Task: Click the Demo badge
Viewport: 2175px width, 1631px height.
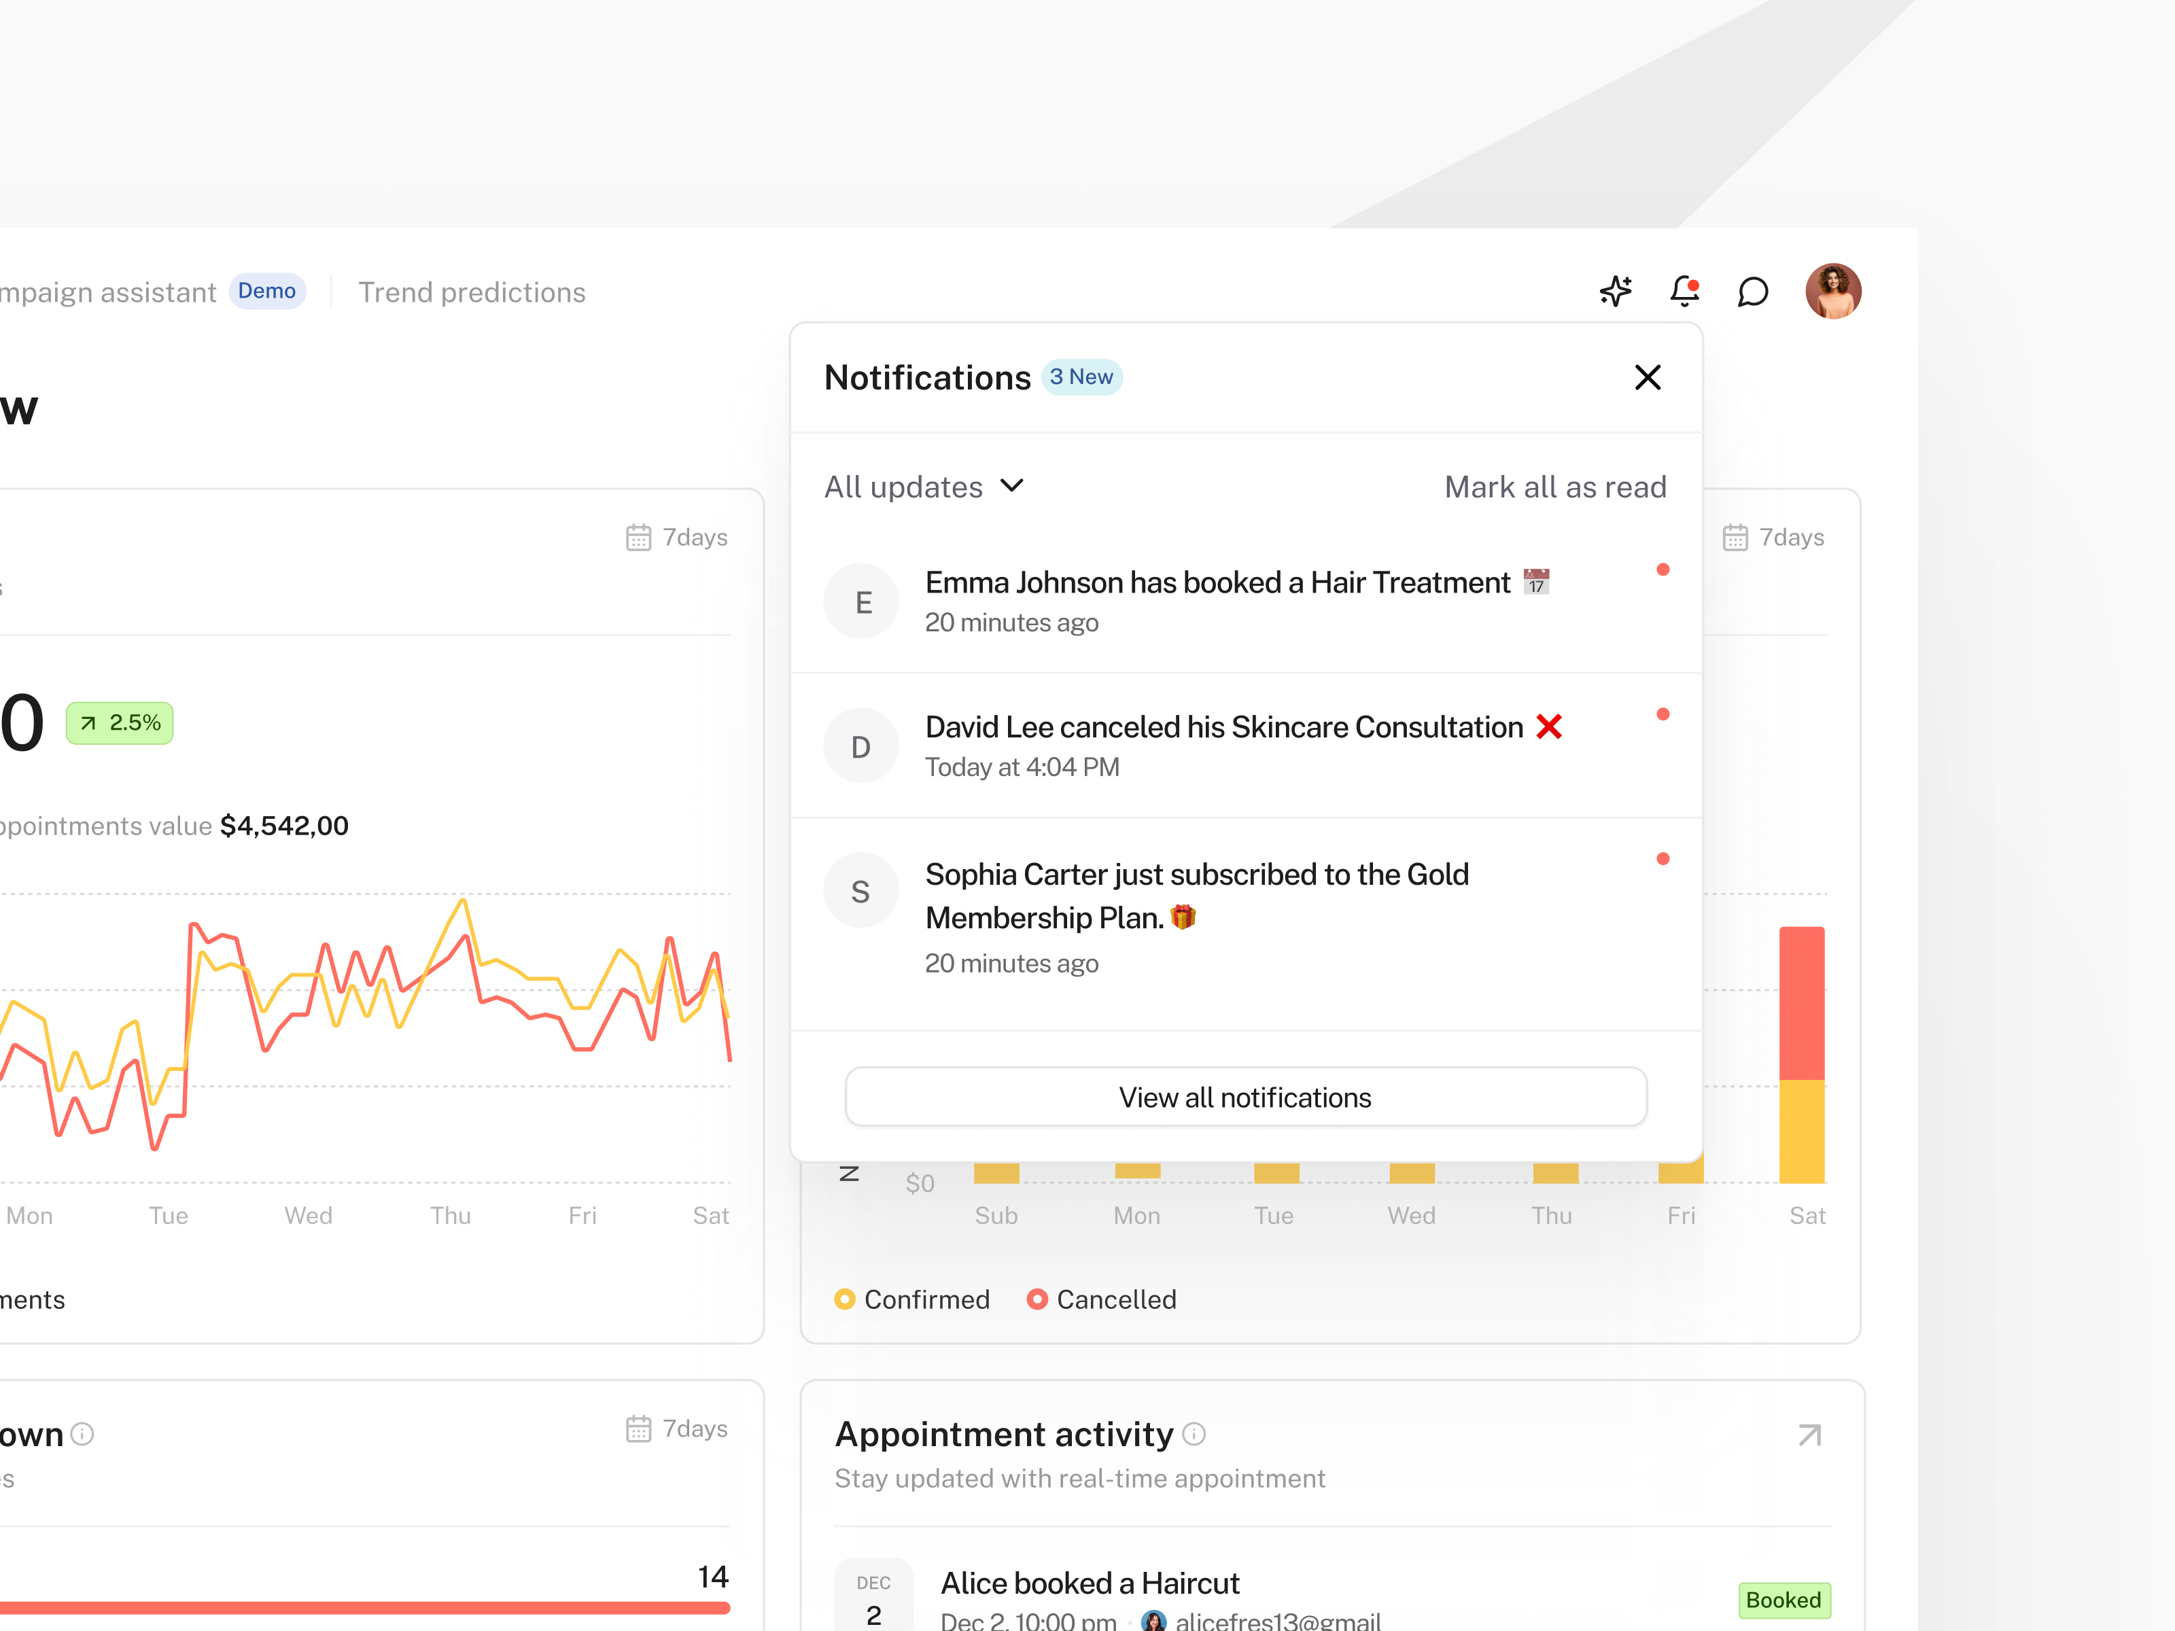Action: (266, 291)
